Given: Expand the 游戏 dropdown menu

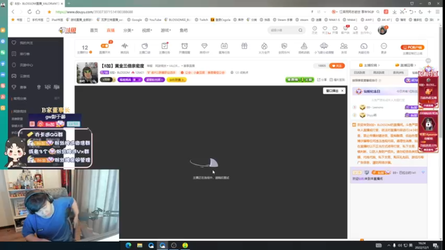Looking at the screenshot, I should coord(166,31).
